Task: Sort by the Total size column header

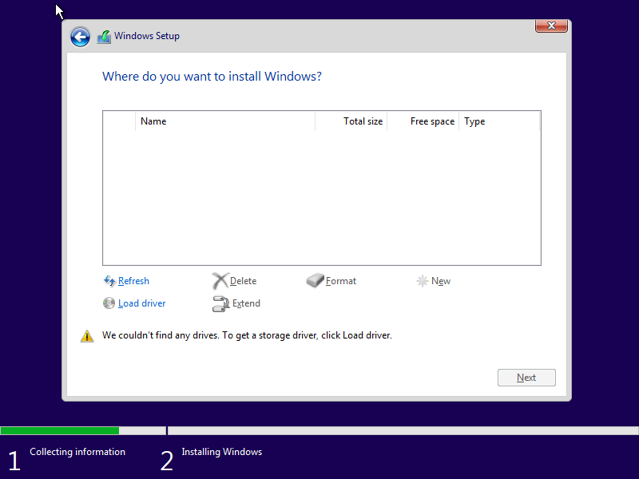Action: 363,121
